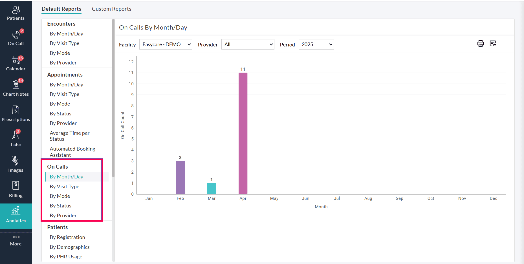Viewport: 524px width, 264px height.
Task: View Chart Notes via sidebar icon
Action: tap(16, 88)
